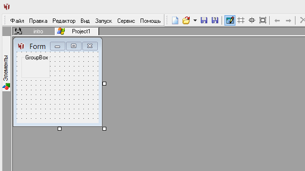The image size is (305, 171).
Task: Toggle the grid display icon
Action: coord(241,20)
